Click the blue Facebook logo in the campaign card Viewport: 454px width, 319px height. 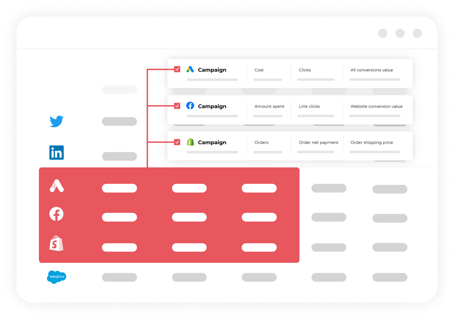click(190, 106)
